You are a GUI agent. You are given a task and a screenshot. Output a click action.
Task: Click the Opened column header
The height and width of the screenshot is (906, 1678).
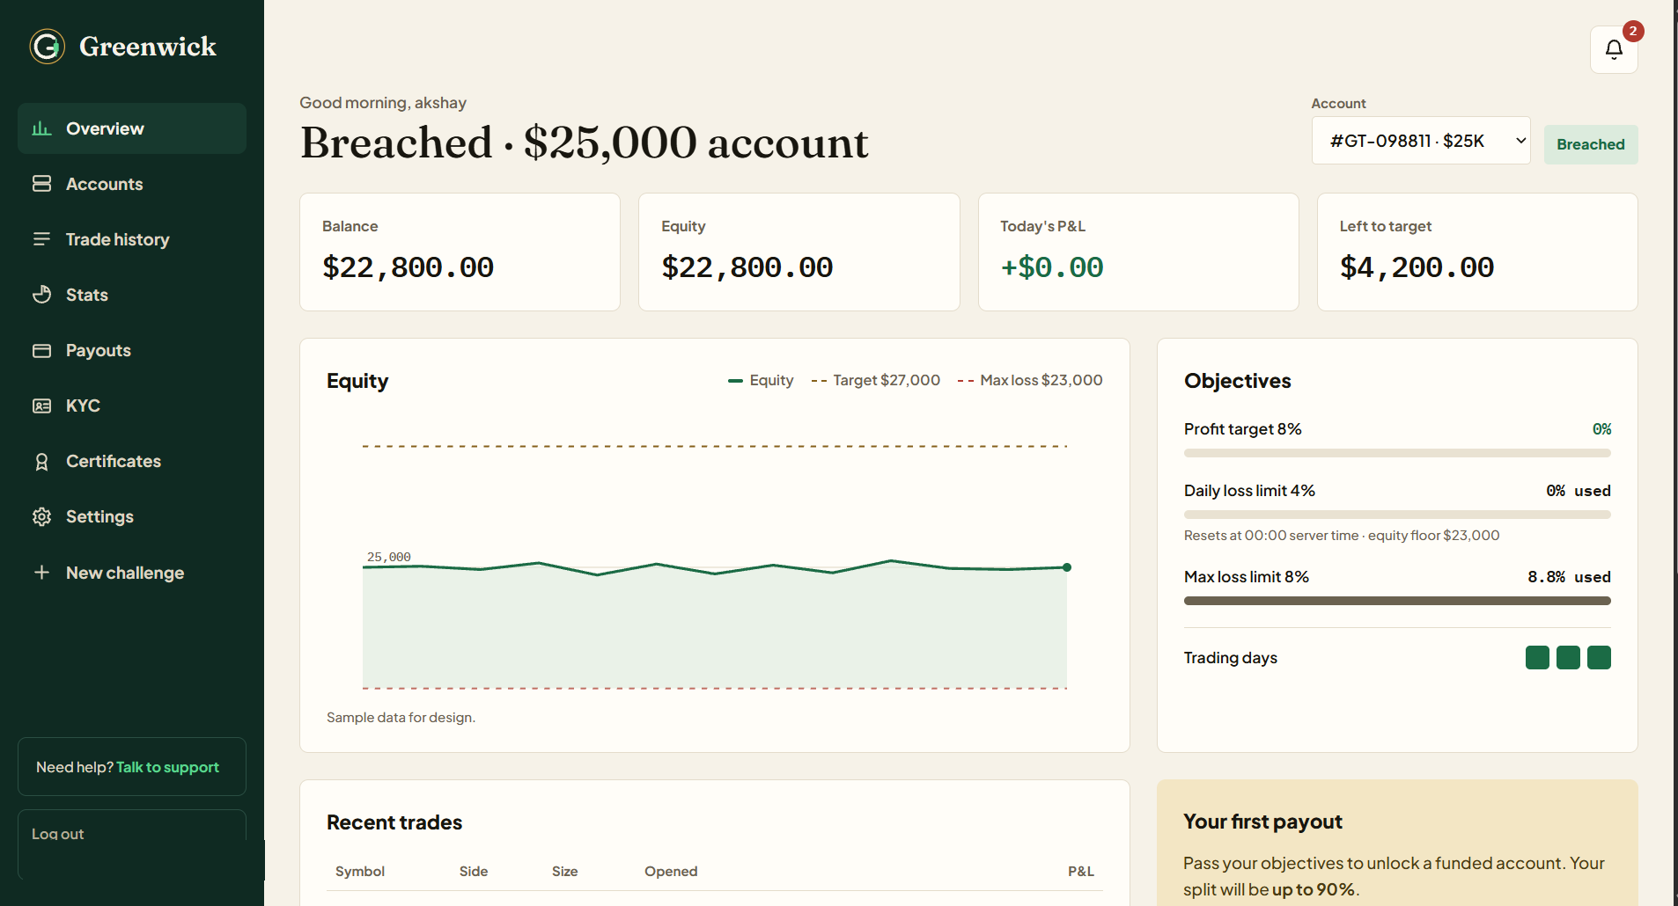click(x=671, y=871)
